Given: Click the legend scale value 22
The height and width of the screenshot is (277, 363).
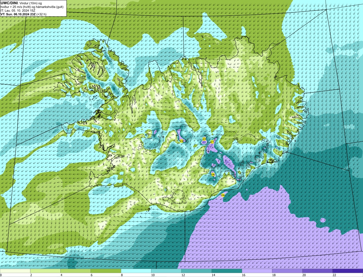Looking at the screenshot, I should click(x=334, y=275).
